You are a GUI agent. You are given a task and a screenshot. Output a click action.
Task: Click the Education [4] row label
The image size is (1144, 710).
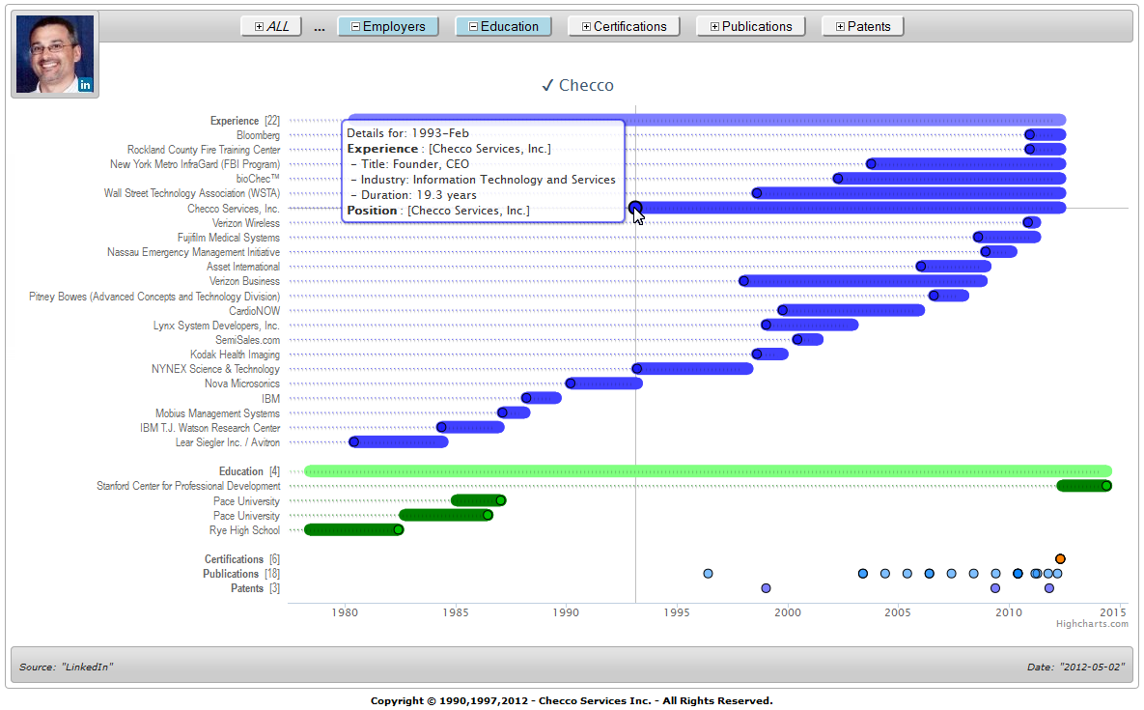249,471
